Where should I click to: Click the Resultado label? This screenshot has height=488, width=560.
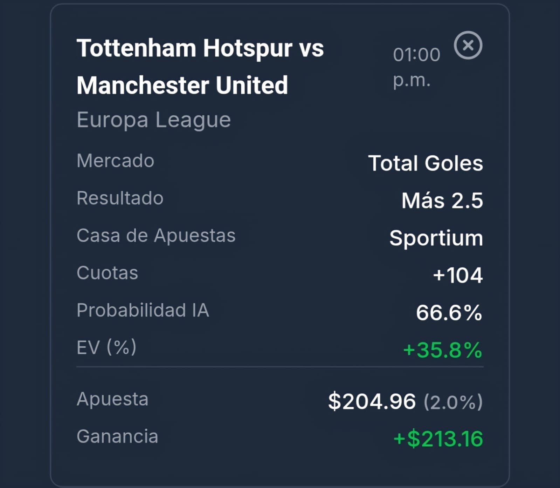tap(120, 198)
